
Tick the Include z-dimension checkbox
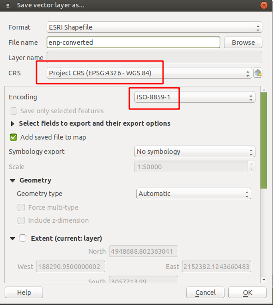(21, 220)
